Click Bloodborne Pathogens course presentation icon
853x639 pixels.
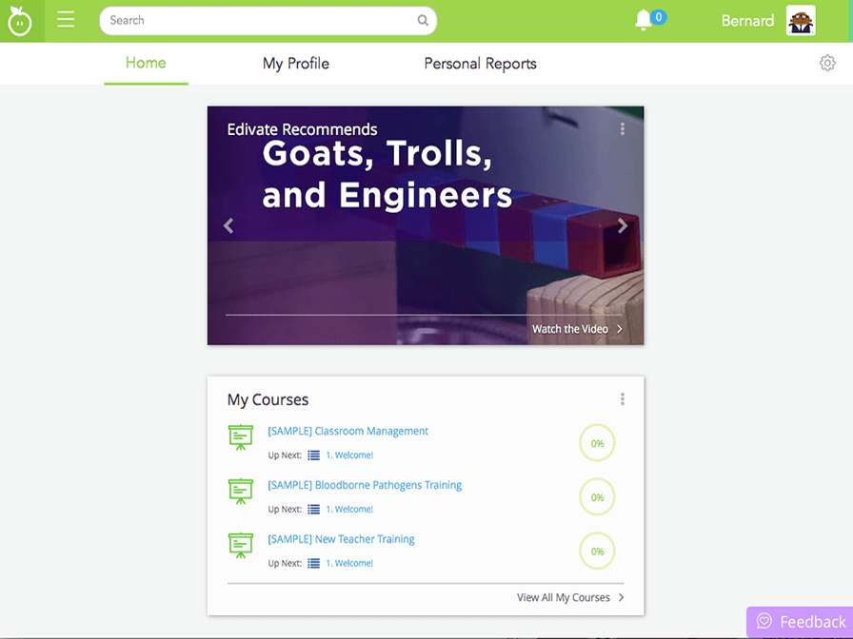[x=241, y=492]
